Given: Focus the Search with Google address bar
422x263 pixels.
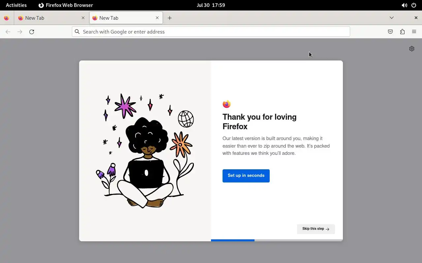Looking at the screenshot, I should [x=211, y=32].
